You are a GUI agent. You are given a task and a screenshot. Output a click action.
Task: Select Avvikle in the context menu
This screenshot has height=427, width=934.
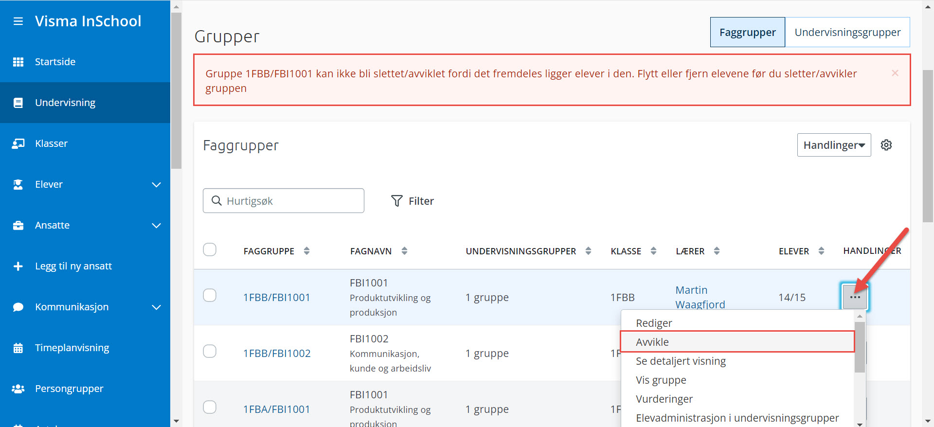coord(737,342)
